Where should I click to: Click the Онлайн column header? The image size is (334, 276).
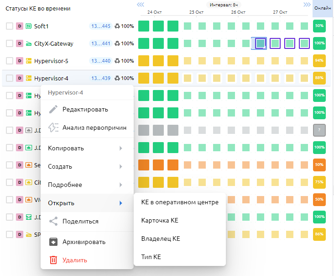tap(323, 8)
